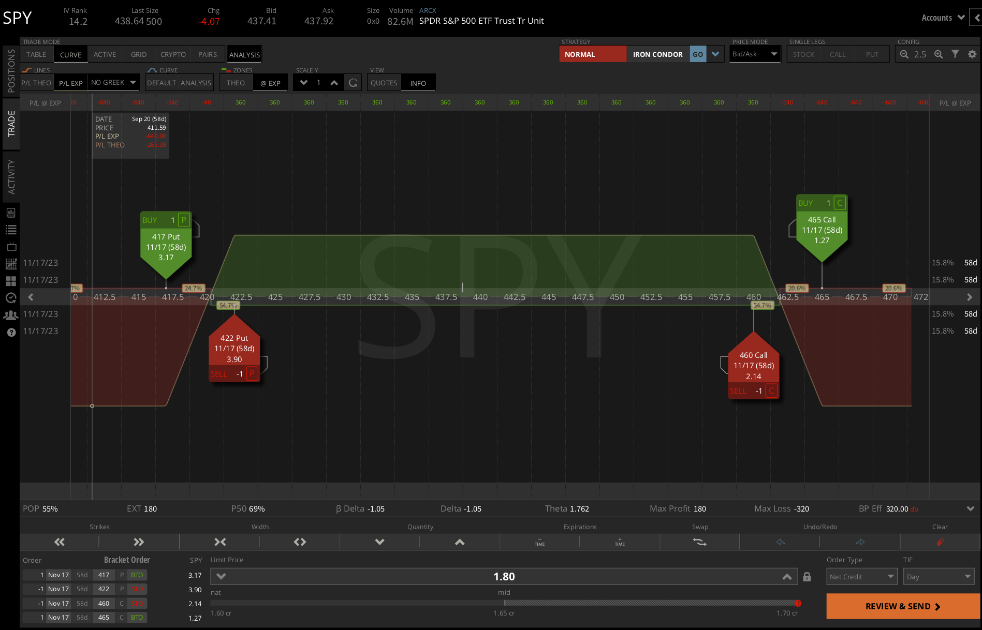Zoom in the curve strike range
982x630 pixels.
click(x=938, y=54)
